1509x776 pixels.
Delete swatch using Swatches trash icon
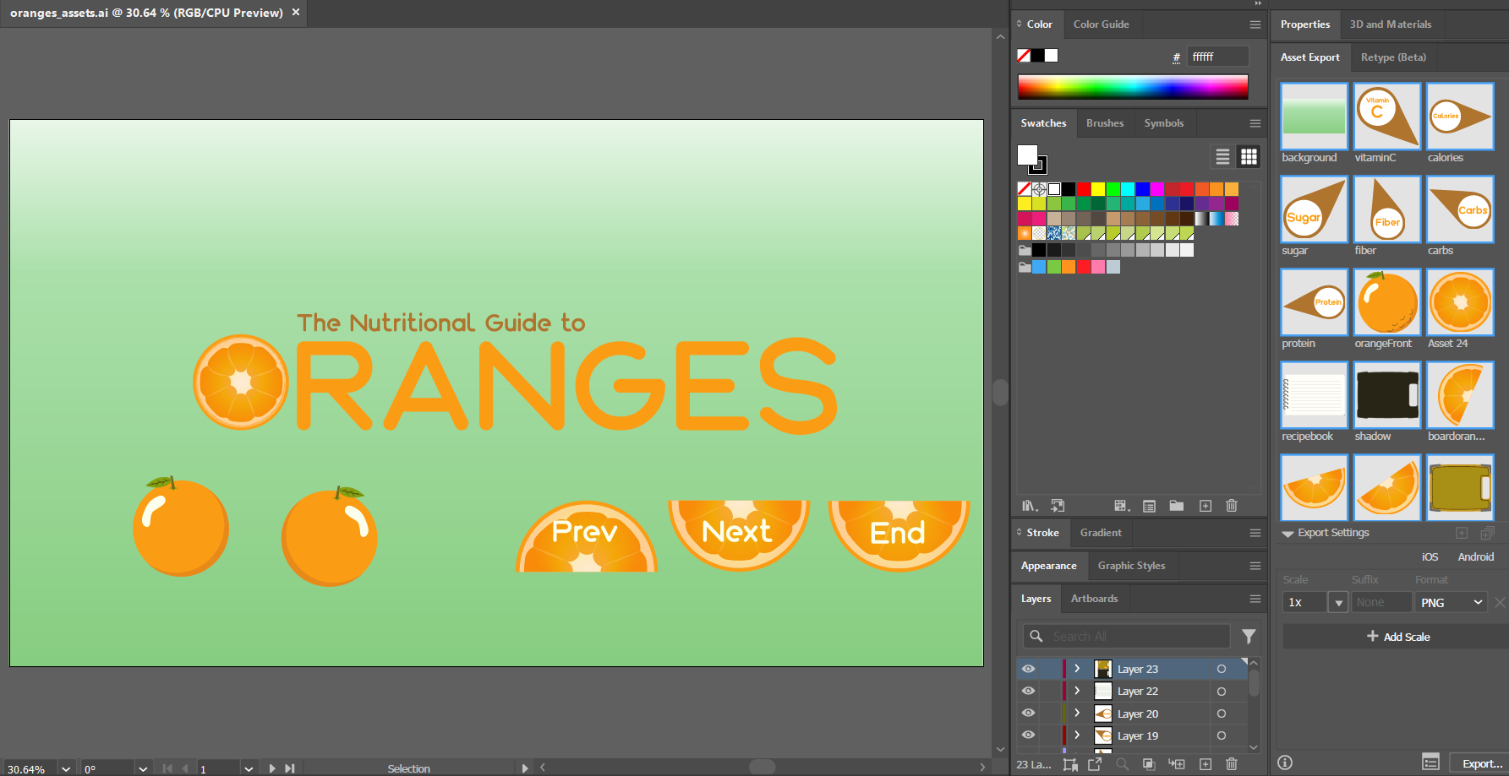pyautogui.click(x=1232, y=506)
